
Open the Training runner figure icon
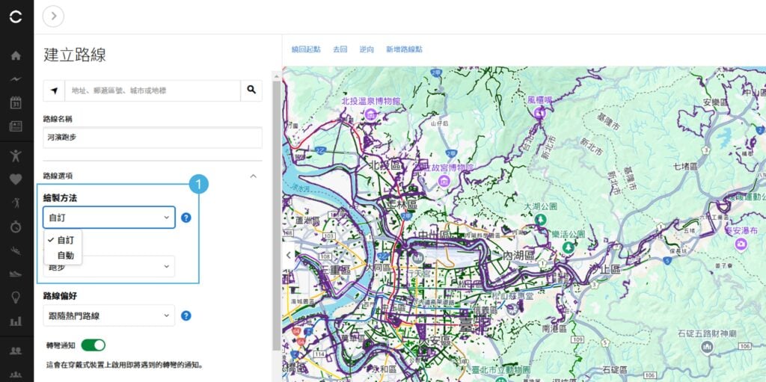click(x=16, y=203)
